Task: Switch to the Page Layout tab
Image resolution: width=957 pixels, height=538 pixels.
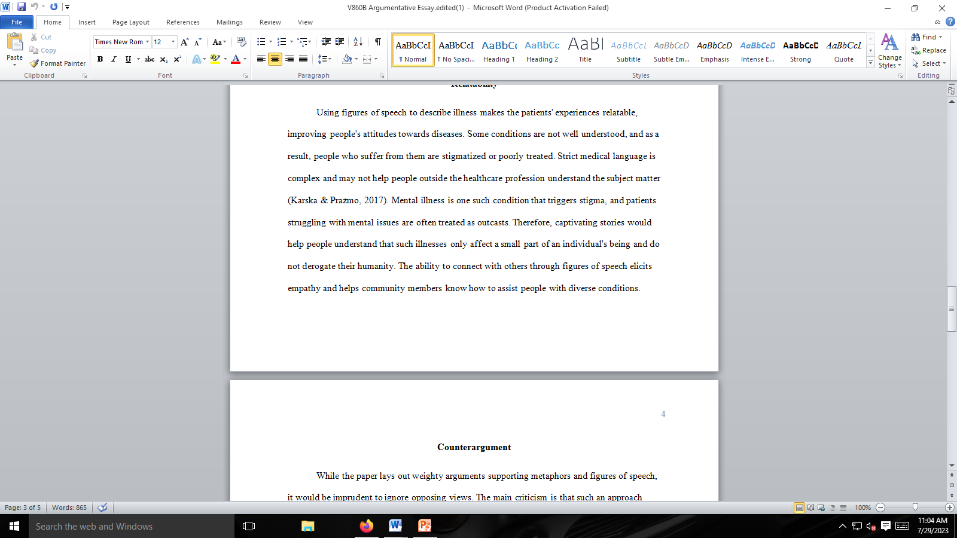Action: click(131, 22)
